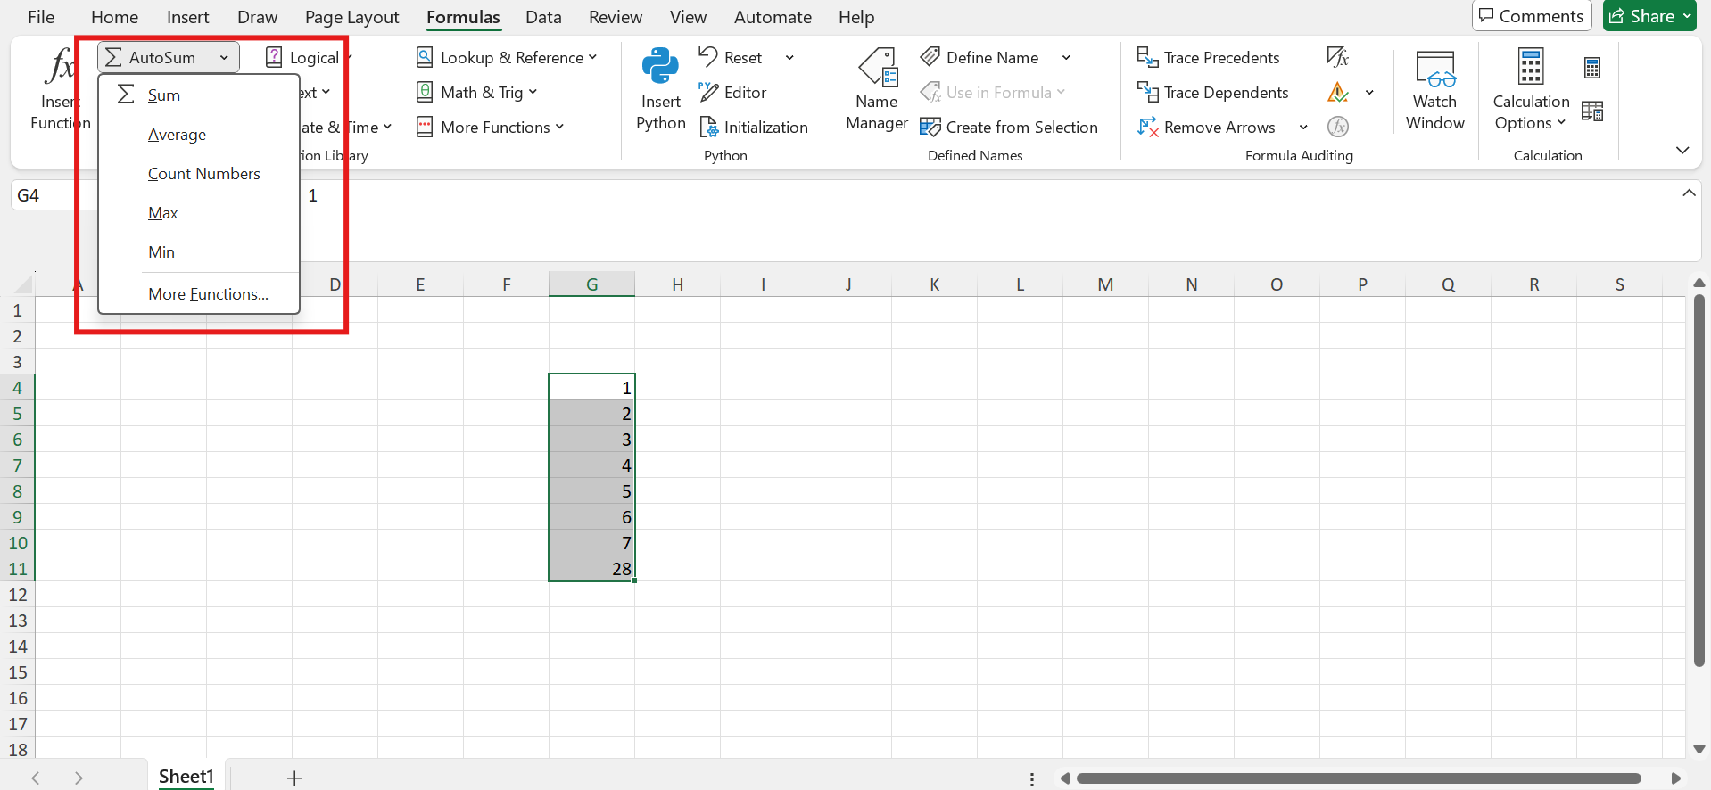Click the vertical scrollbar

point(1699,481)
